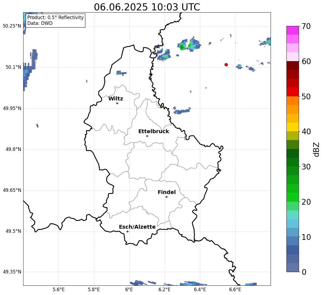Click the 50.1°N latitude label

[13, 67]
